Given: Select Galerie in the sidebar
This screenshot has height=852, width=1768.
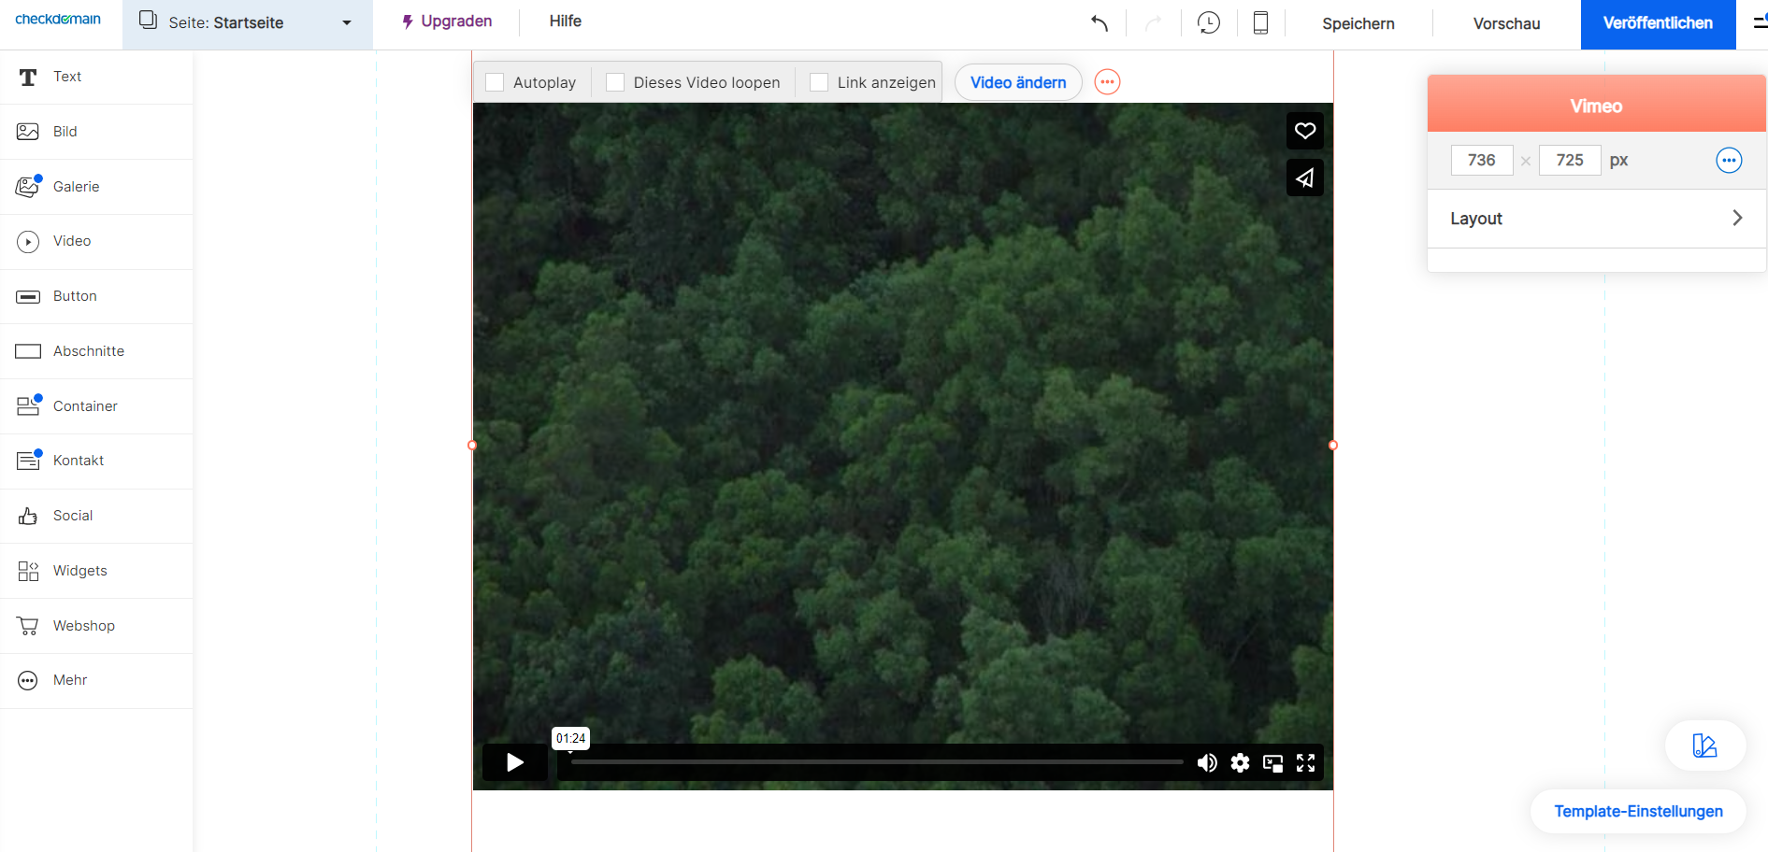Looking at the screenshot, I should point(76,187).
